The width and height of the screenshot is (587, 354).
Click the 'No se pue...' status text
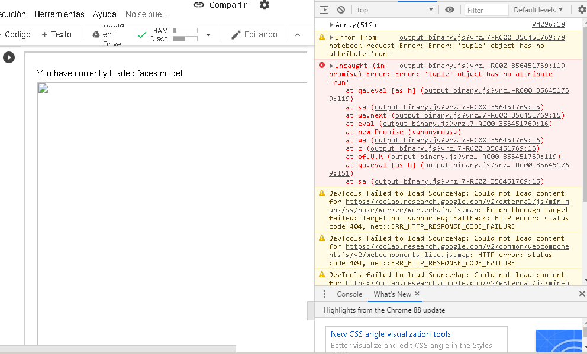[x=146, y=14]
